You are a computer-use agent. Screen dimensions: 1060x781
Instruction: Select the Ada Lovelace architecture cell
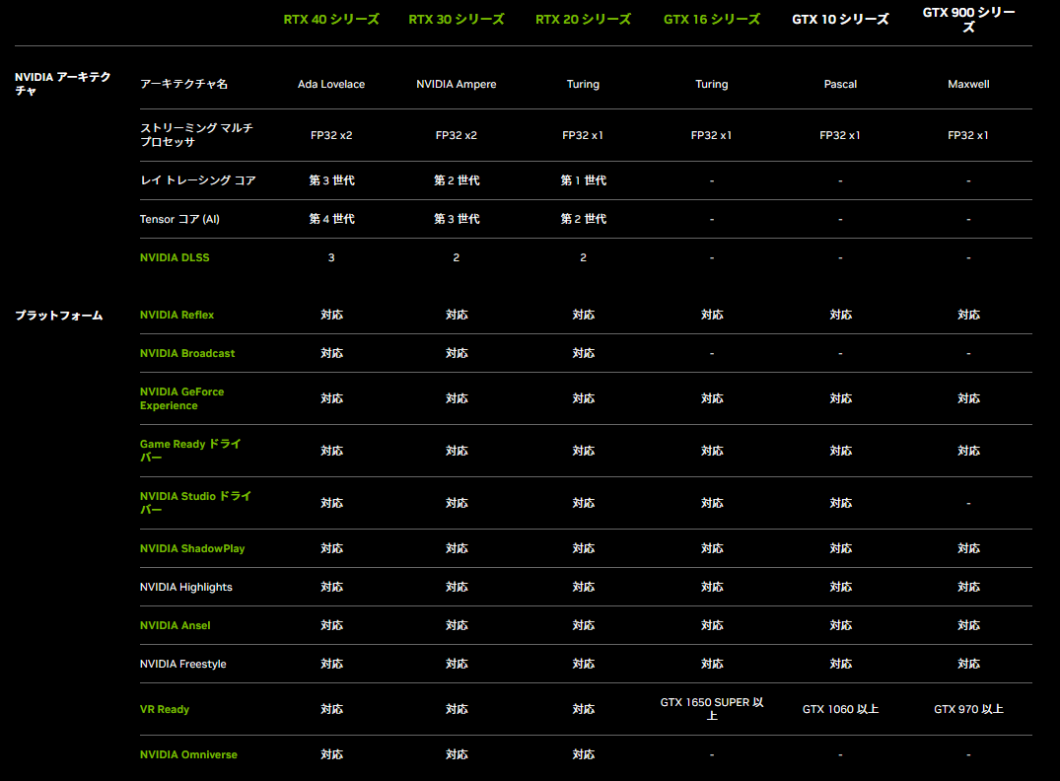point(330,85)
